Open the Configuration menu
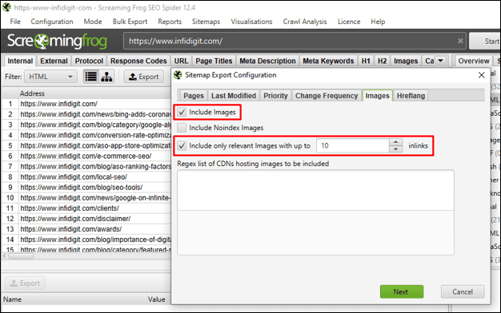 coord(52,22)
